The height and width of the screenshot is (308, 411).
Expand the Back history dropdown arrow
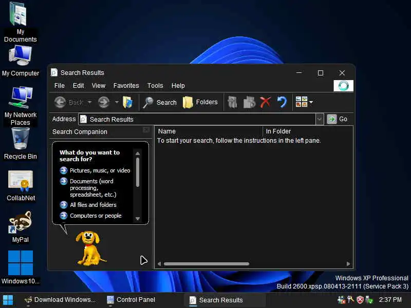89,102
